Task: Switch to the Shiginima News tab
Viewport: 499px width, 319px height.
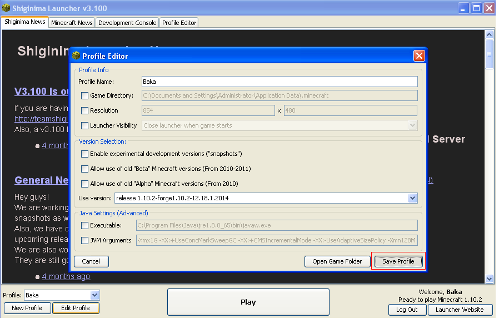Action: [x=25, y=22]
